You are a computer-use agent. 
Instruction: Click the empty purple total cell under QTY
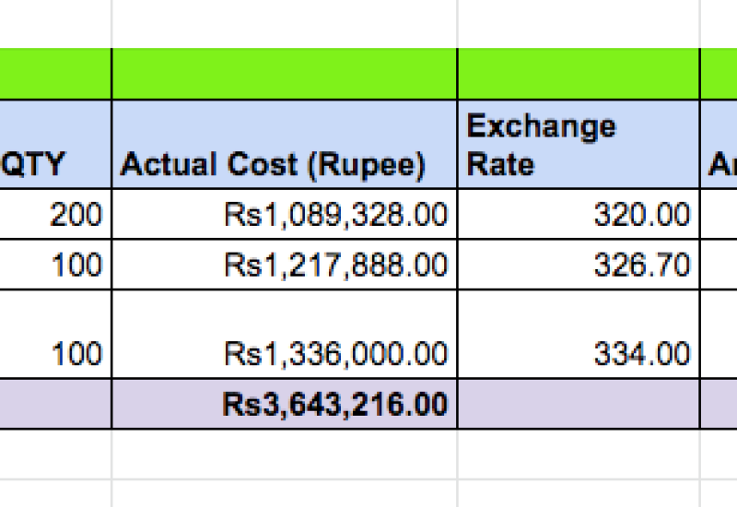tap(55, 404)
